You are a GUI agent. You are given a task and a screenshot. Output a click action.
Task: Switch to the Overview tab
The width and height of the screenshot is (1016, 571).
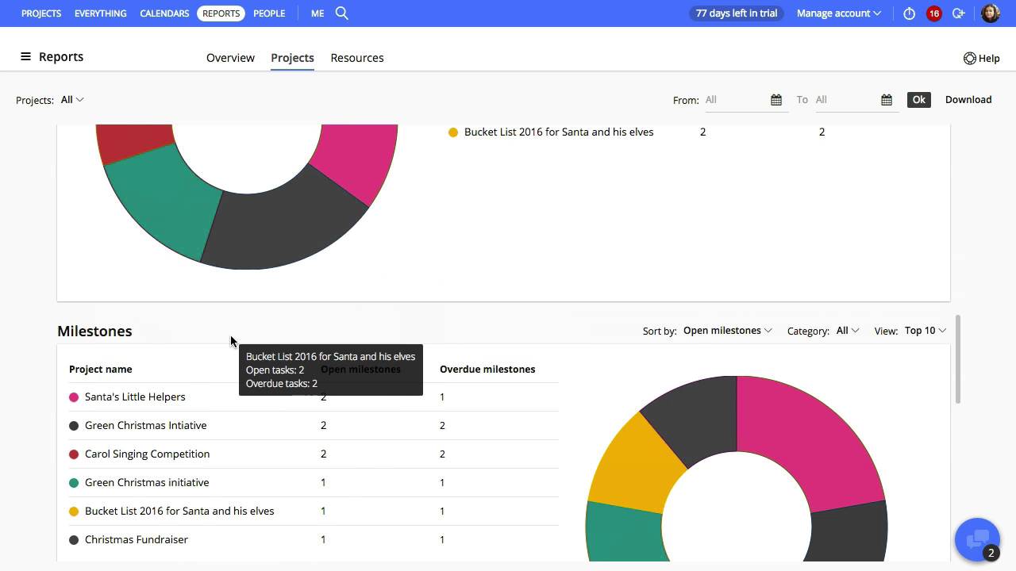tap(230, 58)
